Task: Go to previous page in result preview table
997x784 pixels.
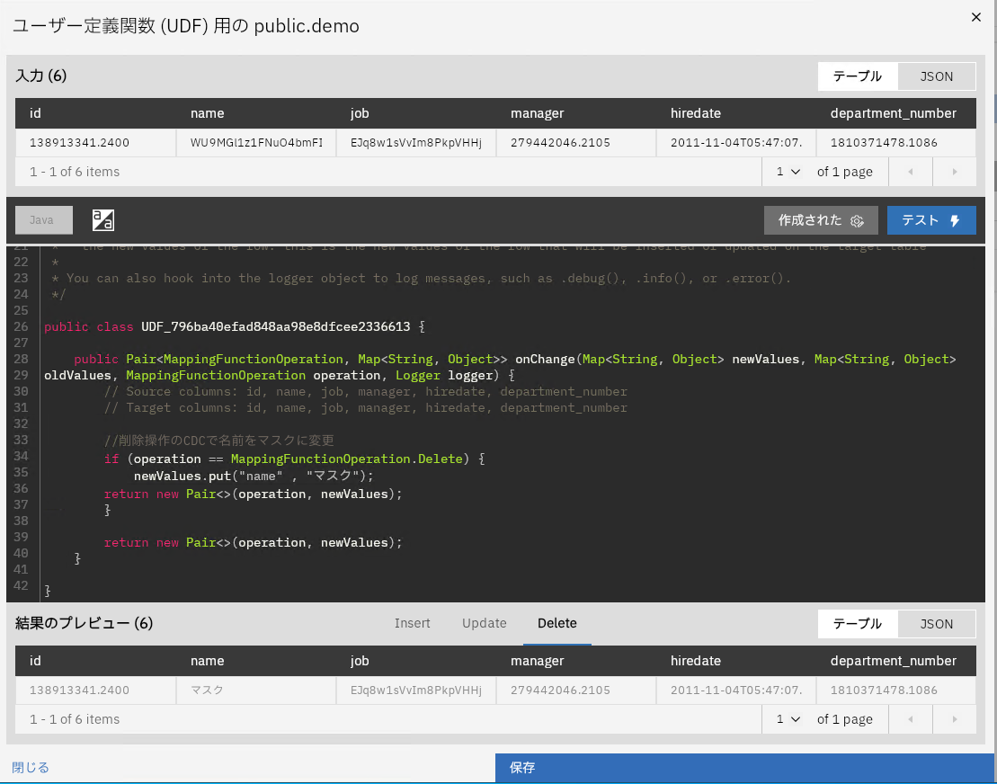Action: point(910,719)
